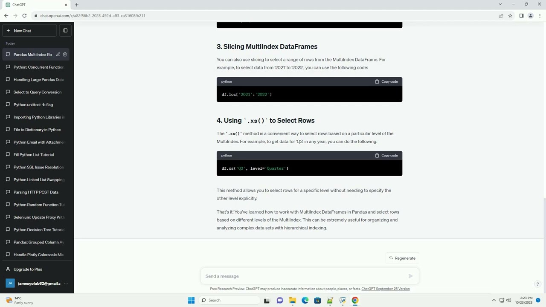Screen dimensions: 546x307
Task: Reload the page
Action: [x=24, y=16]
